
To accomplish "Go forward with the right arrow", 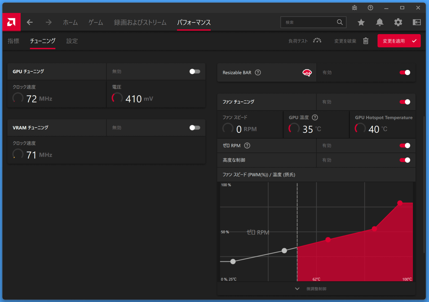I will pyautogui.click(x=48, y=22).
